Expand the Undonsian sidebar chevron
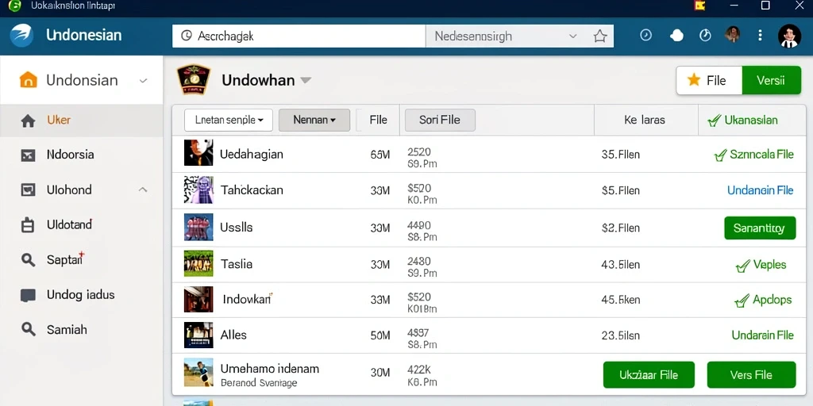The width and height of the screenshot is (813, 406). (x=144, y=81)
